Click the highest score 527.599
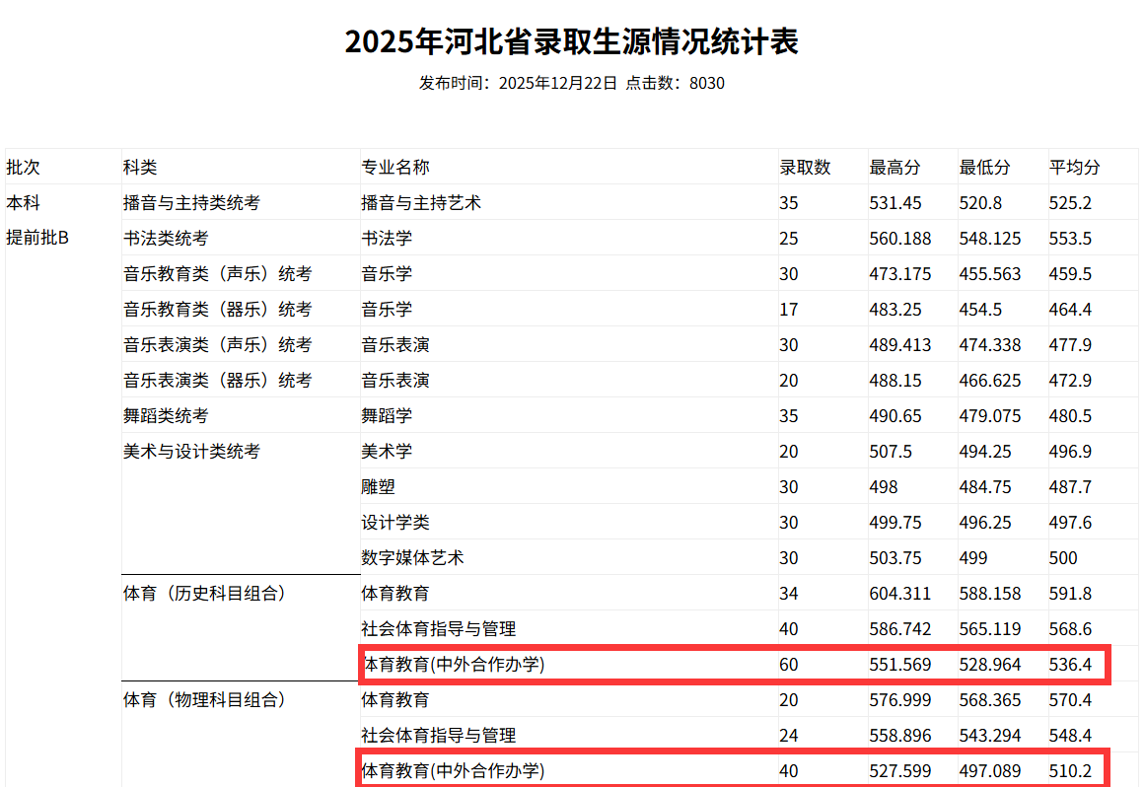 pyautogui.click(x=900, y=771)
